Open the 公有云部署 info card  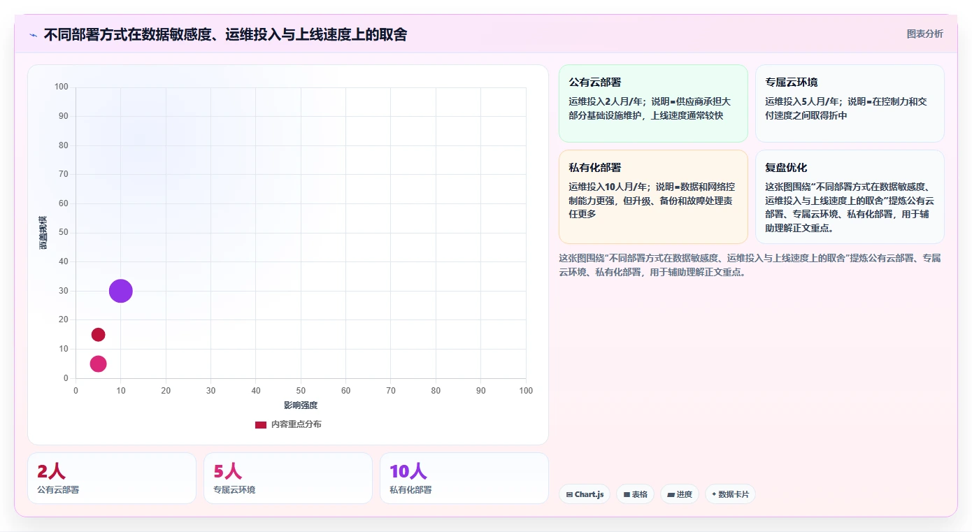click(x=653, y=103)
